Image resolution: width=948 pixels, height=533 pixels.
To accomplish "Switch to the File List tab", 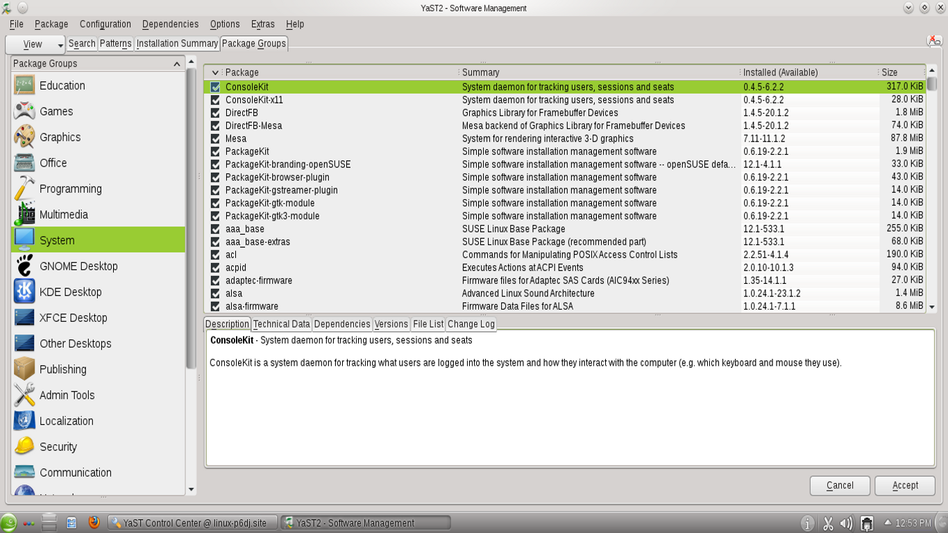I will 428,324.
